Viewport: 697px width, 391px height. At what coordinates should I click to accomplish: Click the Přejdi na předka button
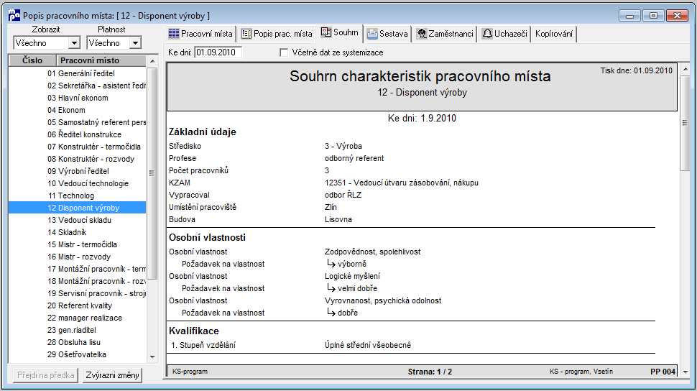pos(46,375)
